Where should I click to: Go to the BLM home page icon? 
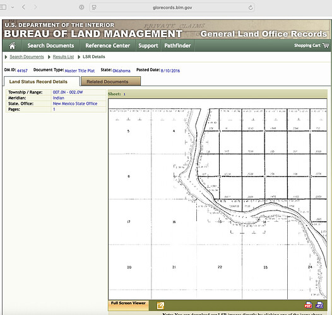click(x=12, y=45)
